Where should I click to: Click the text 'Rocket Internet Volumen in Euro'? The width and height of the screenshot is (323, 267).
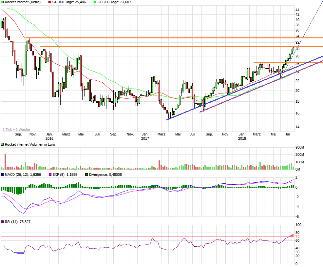click(30, 144)
